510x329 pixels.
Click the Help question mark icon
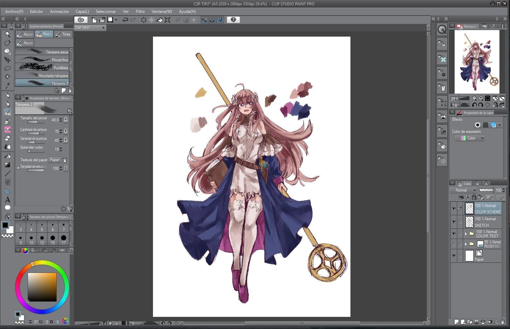coord(233,20)
